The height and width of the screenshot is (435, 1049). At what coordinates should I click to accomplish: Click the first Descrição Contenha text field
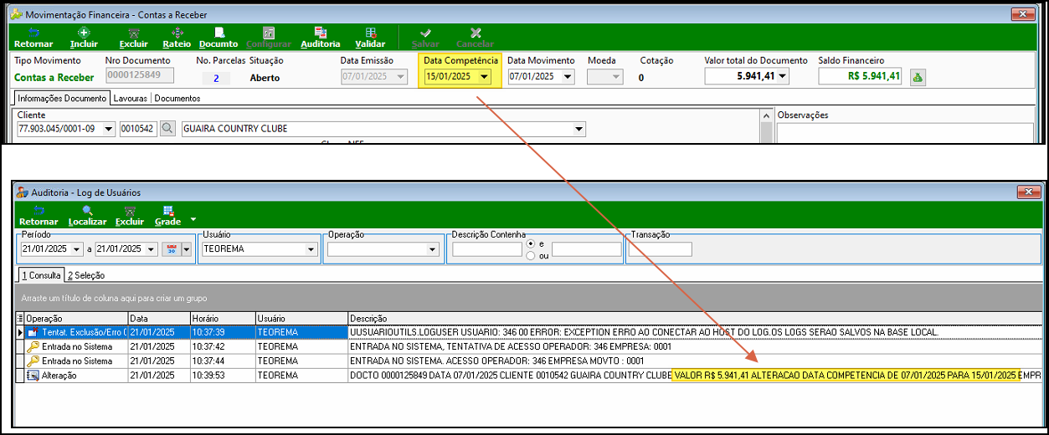click(487, 249)
